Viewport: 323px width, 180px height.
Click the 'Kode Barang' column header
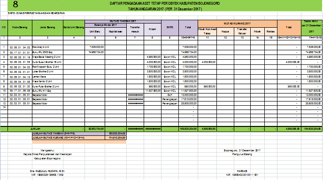tap(20, 28)
